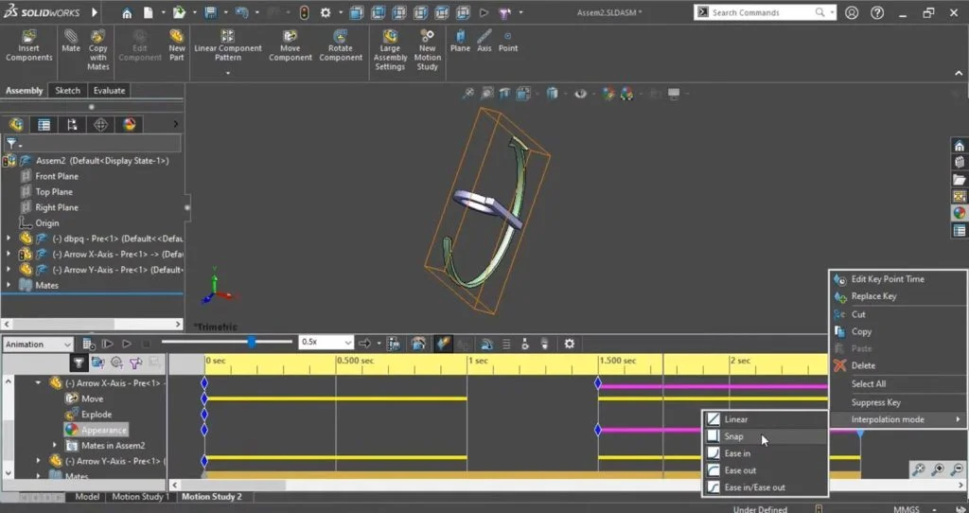Click Replace Key in context menu
Viewport: 969px width, 513px height.
pyautogui.click(x=873, y=296)
